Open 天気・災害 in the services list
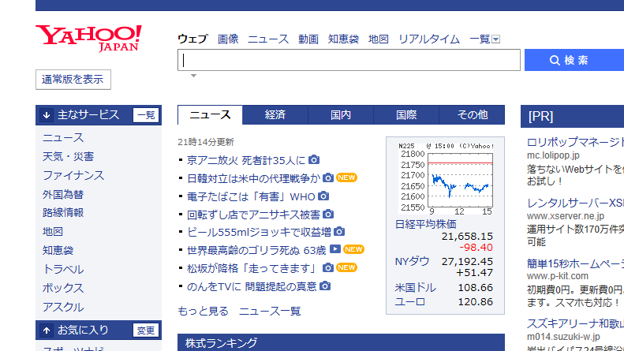This screenshot has width=624, height=351. (x=68, y=156)
